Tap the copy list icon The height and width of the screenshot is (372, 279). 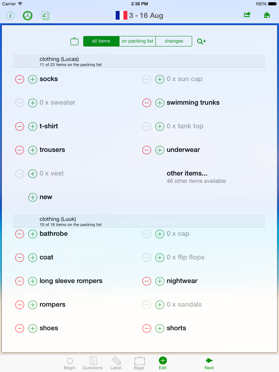point(45,16)
